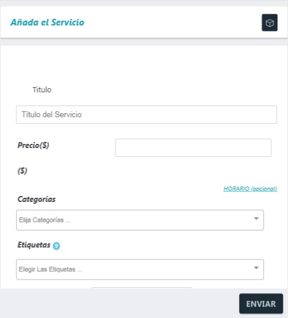Click the Categorías label
The height and width of the screenshot is (318, 288).
(x=37, y=199)
